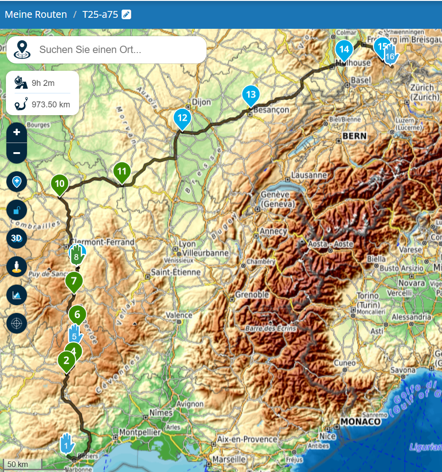Click the pencil icon to rename route T25-a75

(127, 15)
